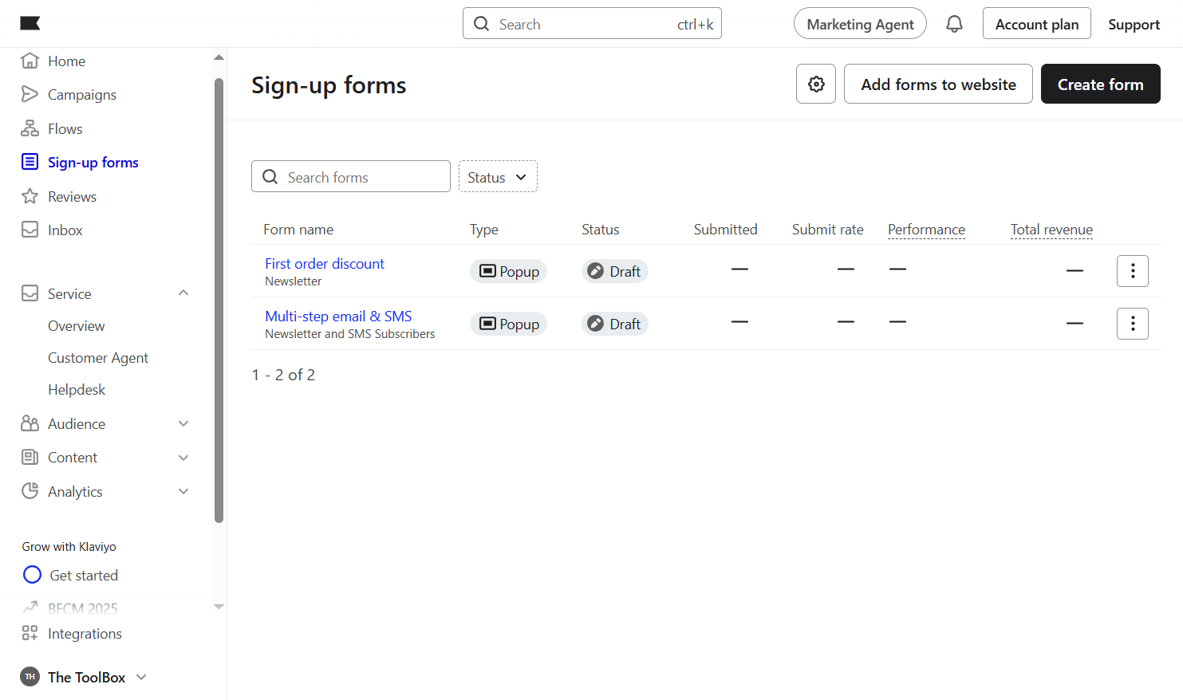Open the First order discount form link
Image resolution: width=1183 pixels, height=700 pixels.
coord(325,264)
